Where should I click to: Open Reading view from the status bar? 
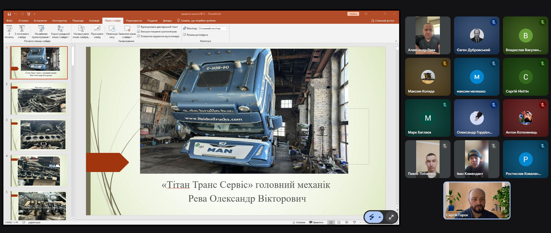click(x=347, y=222)
